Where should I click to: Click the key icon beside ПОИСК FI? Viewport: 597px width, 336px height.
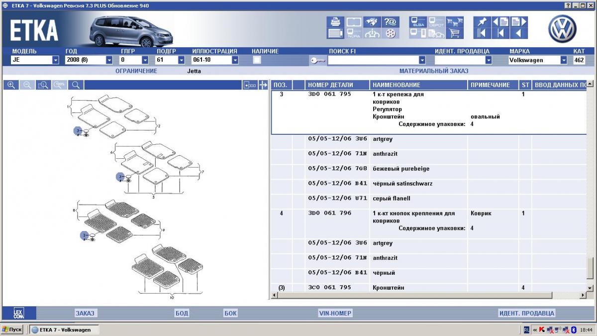(317, 60)
